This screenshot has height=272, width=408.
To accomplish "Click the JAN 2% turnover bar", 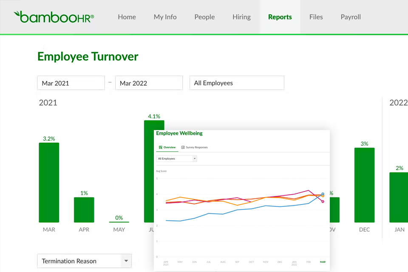I will pos(399,197).
